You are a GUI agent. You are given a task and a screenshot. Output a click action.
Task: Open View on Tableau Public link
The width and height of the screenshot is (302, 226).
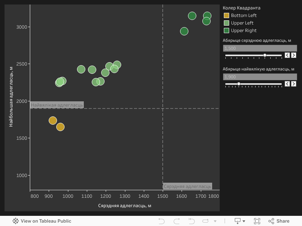pos(46,221)
